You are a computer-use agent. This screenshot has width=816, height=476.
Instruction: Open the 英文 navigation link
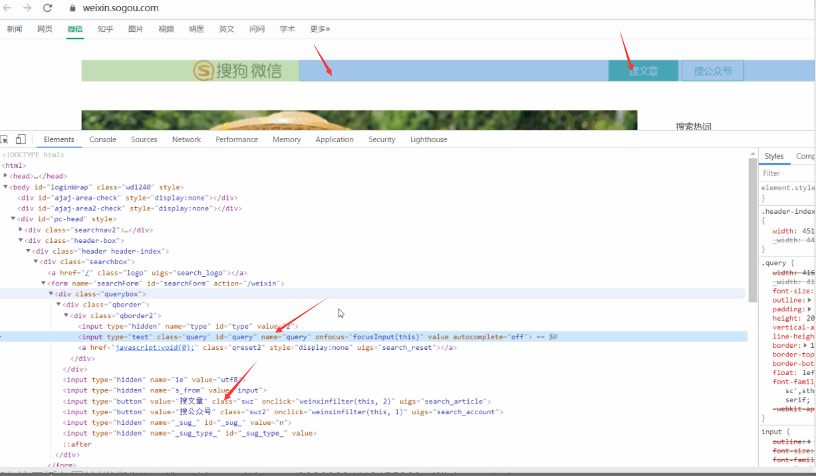point(227,29)
